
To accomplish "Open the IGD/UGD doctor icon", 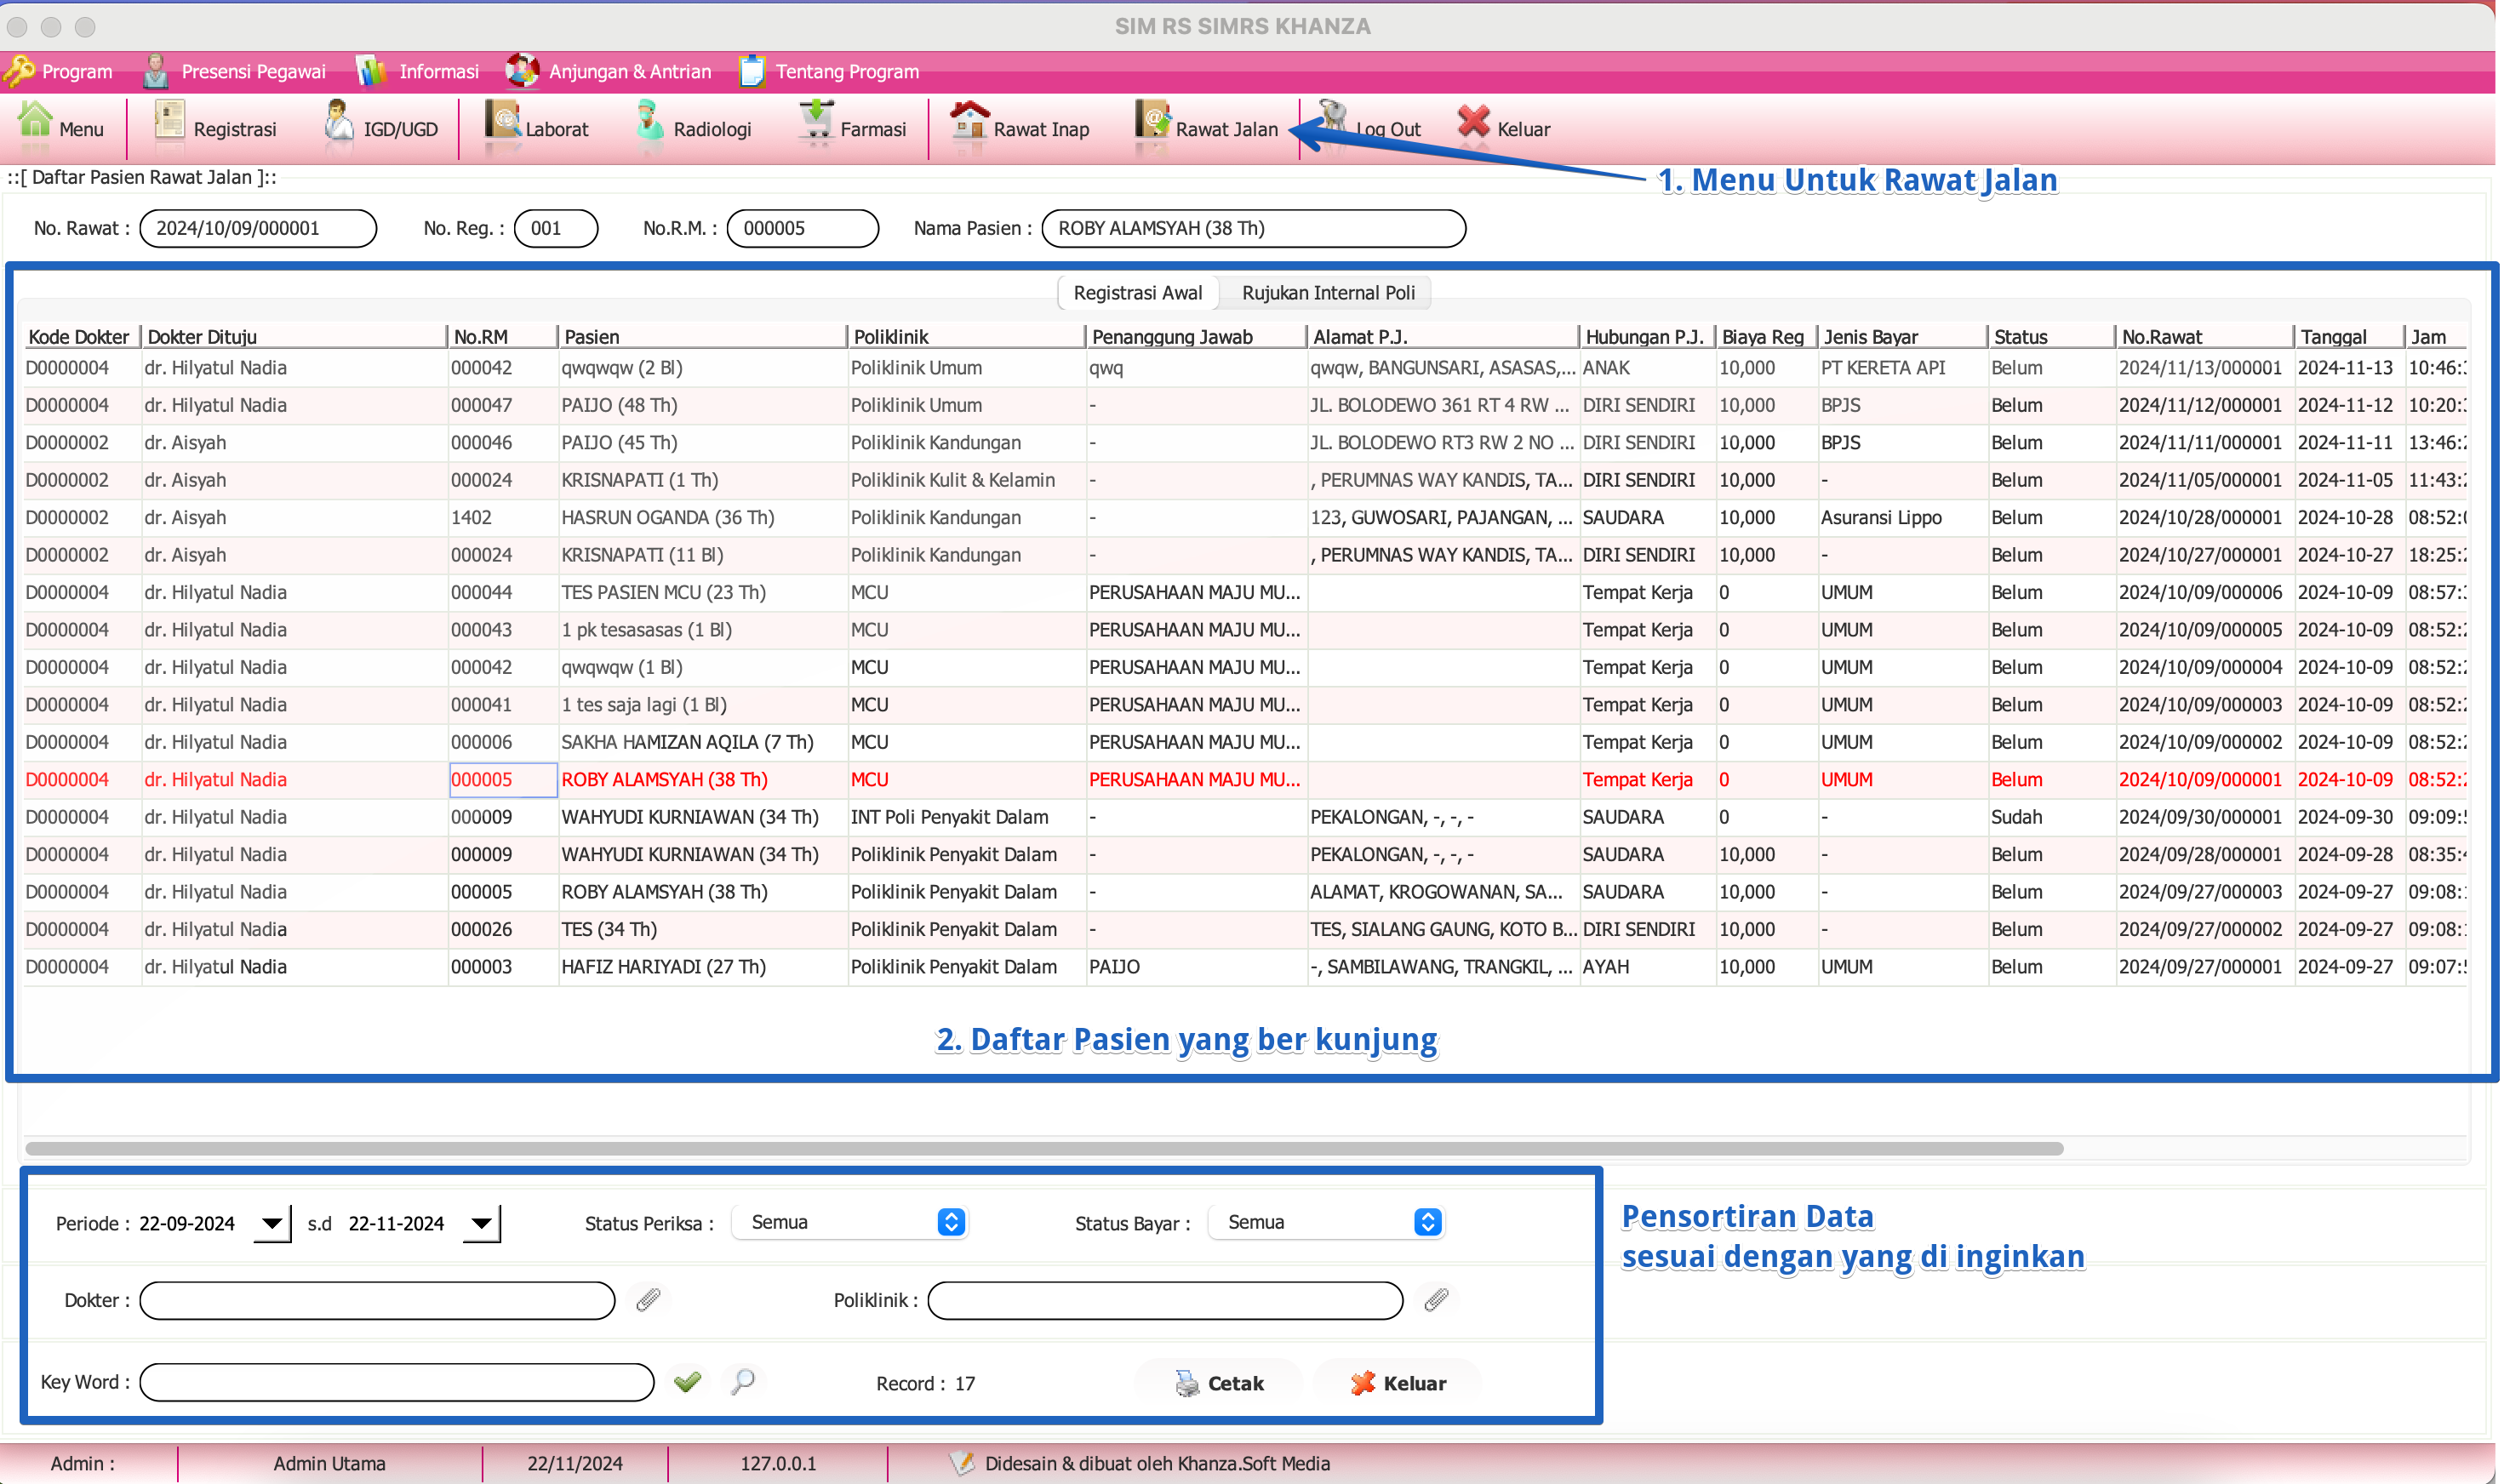I will click(339, 120).
